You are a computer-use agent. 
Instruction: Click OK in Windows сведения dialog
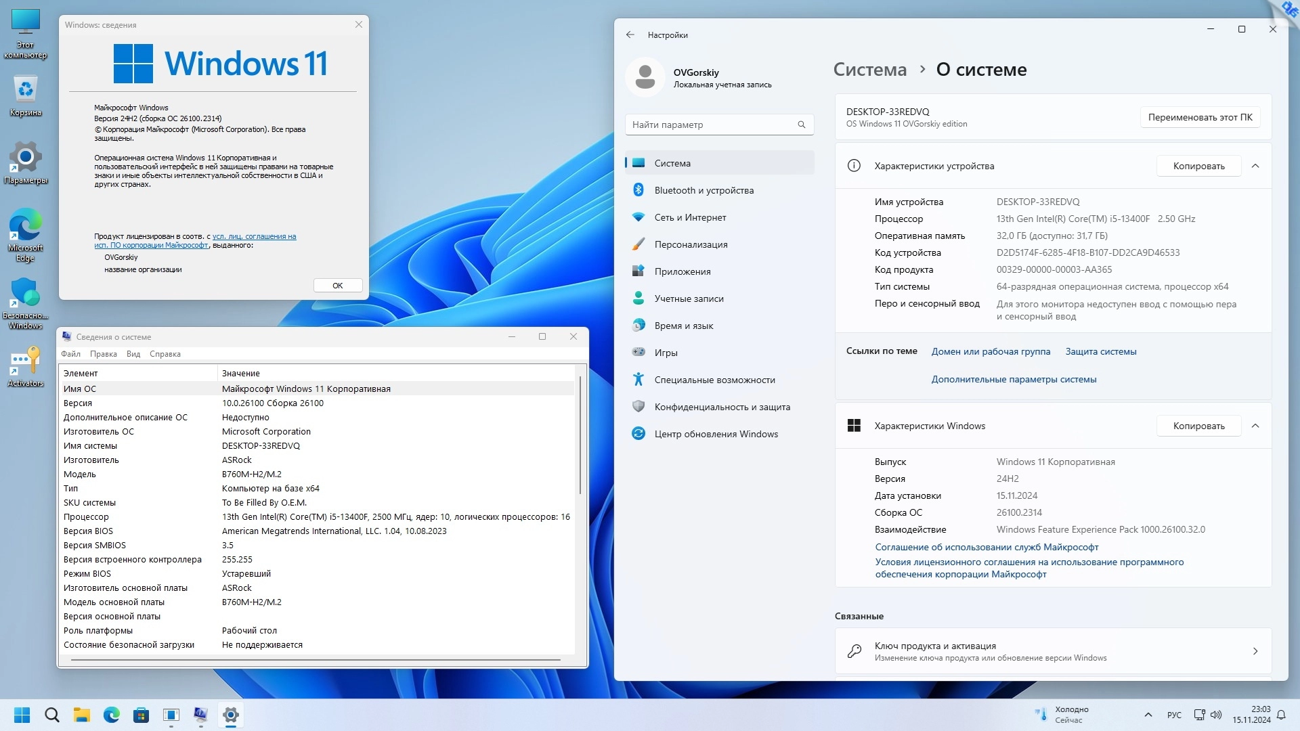[x=337, y=286]
